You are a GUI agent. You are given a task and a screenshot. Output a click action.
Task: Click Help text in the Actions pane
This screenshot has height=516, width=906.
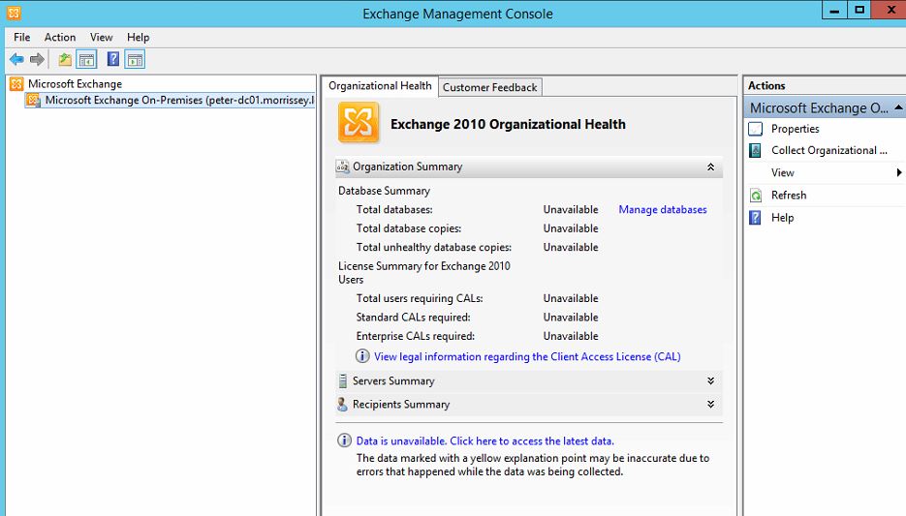coord(782,218)
